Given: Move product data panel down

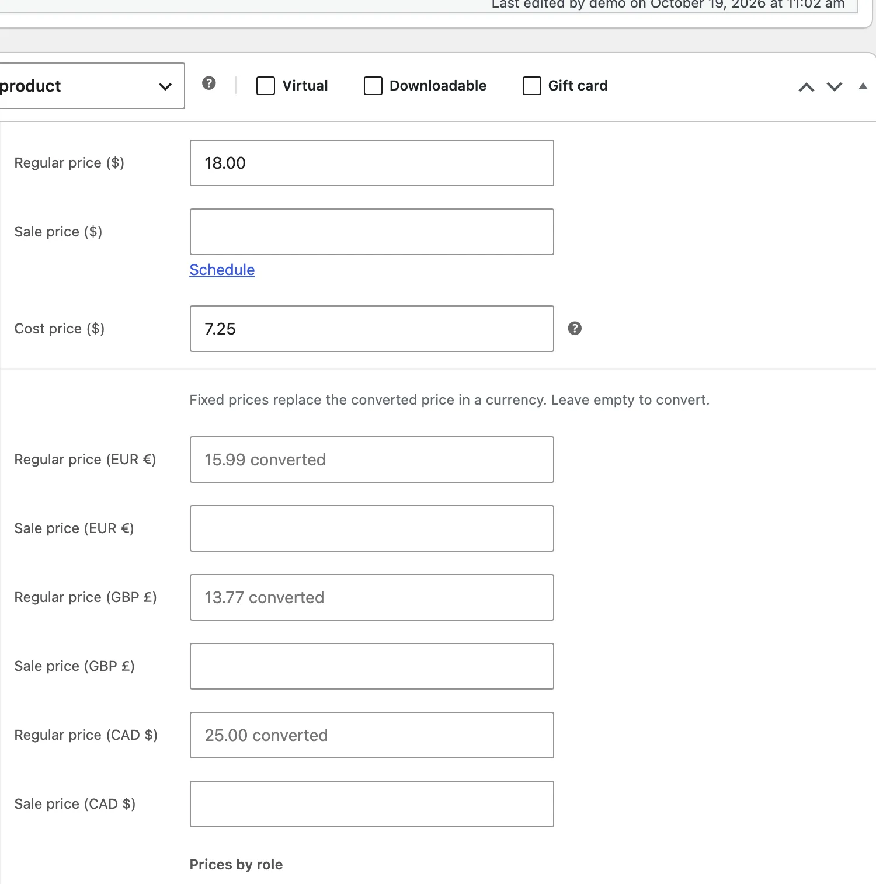Looking at the screenshot, I should click(x=835, y=87).
